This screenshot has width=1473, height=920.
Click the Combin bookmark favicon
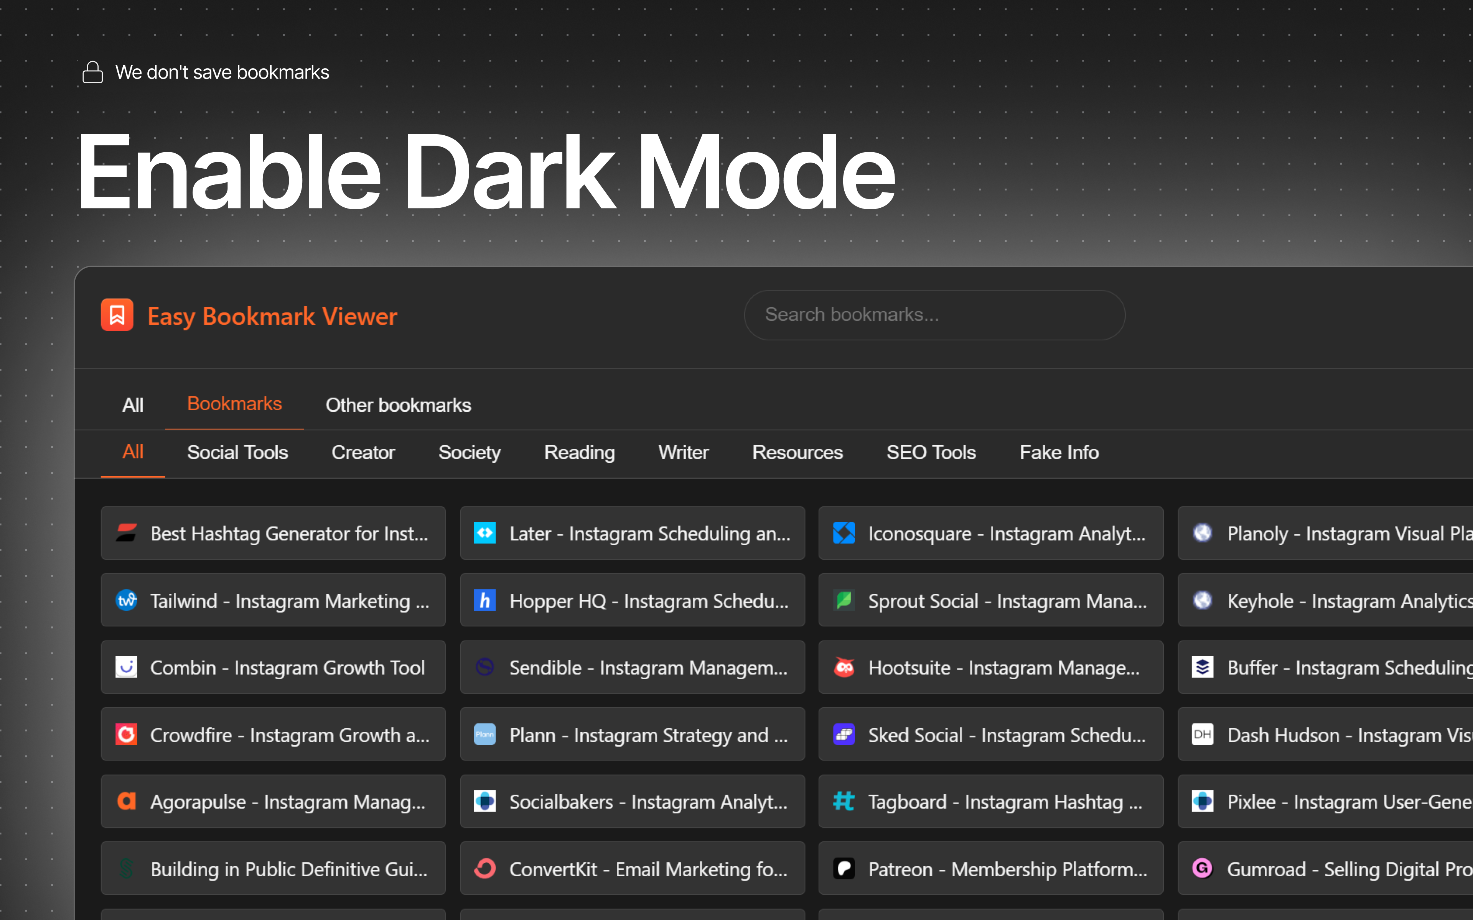(x=126, y=667)
